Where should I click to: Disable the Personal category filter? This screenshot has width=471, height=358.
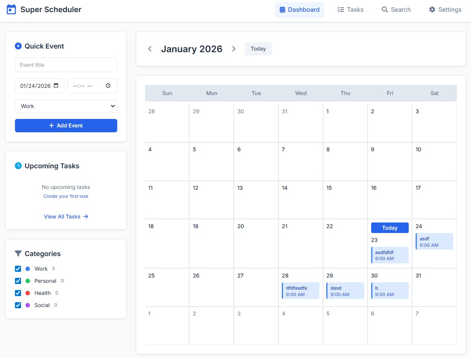pyautogui.click(x=18, y=281)
